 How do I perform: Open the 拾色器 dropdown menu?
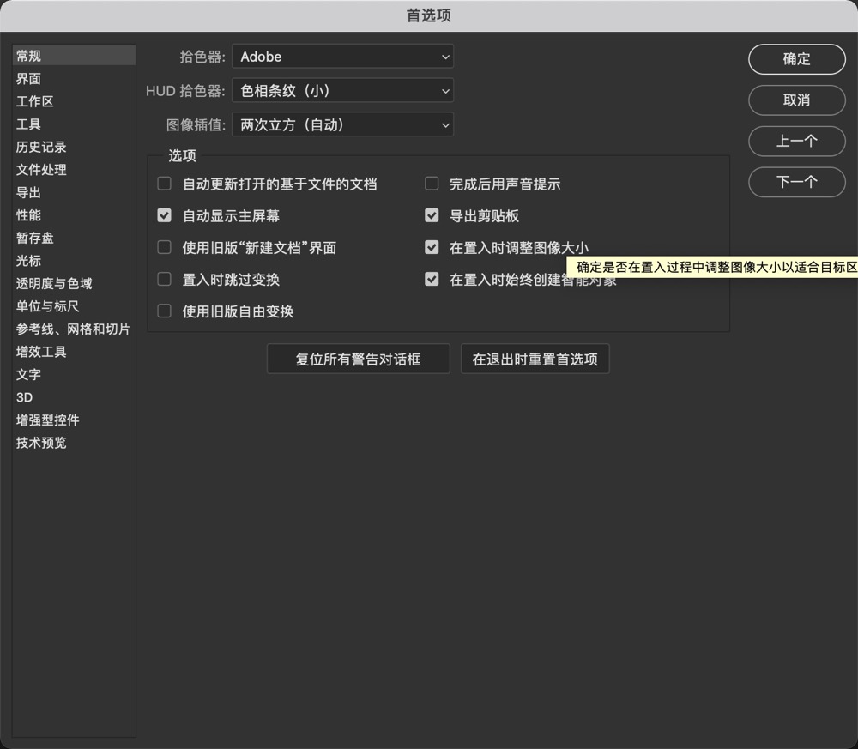pyautogui.click(x=342, y=57)
